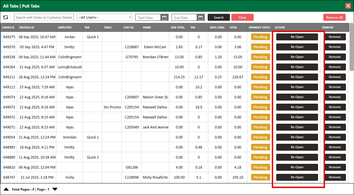Re-Open order 648810
Image resolution: width=354 pixels, height=195 pixels.
click(297, 167)
